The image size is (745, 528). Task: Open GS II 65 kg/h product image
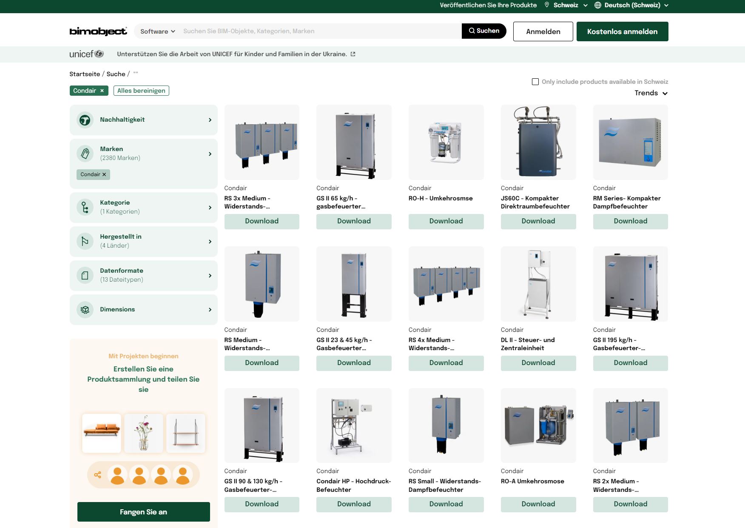tap(354, 142)
